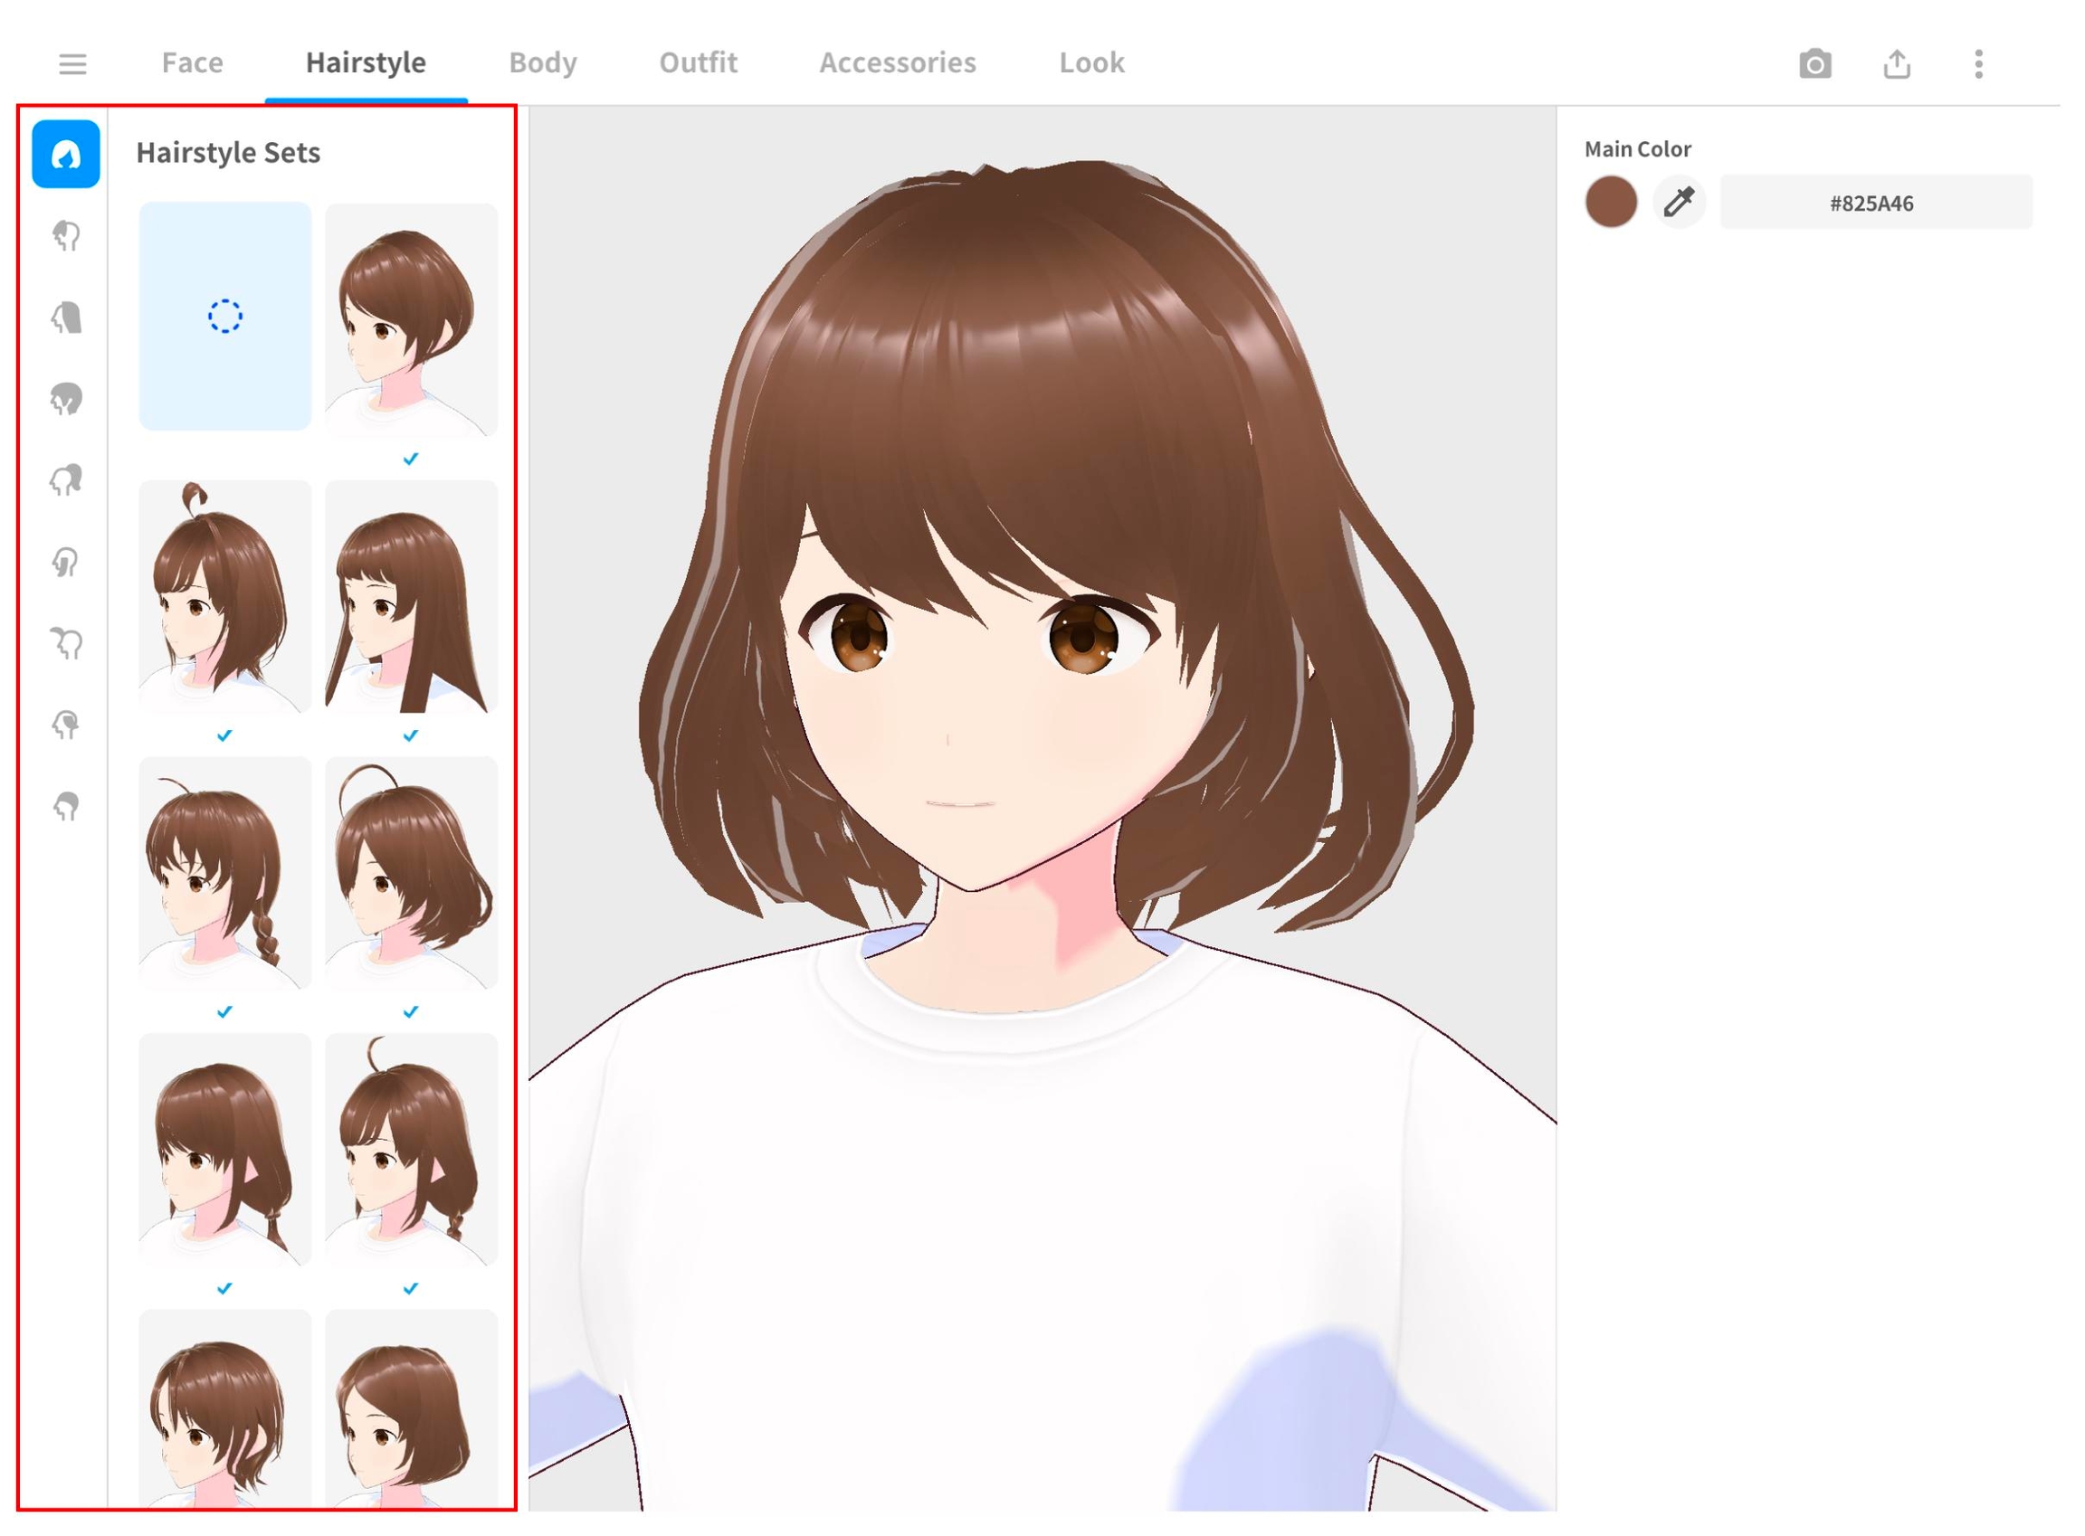Select the Hairstyle Sets category icon

click(x=66, y=155)
